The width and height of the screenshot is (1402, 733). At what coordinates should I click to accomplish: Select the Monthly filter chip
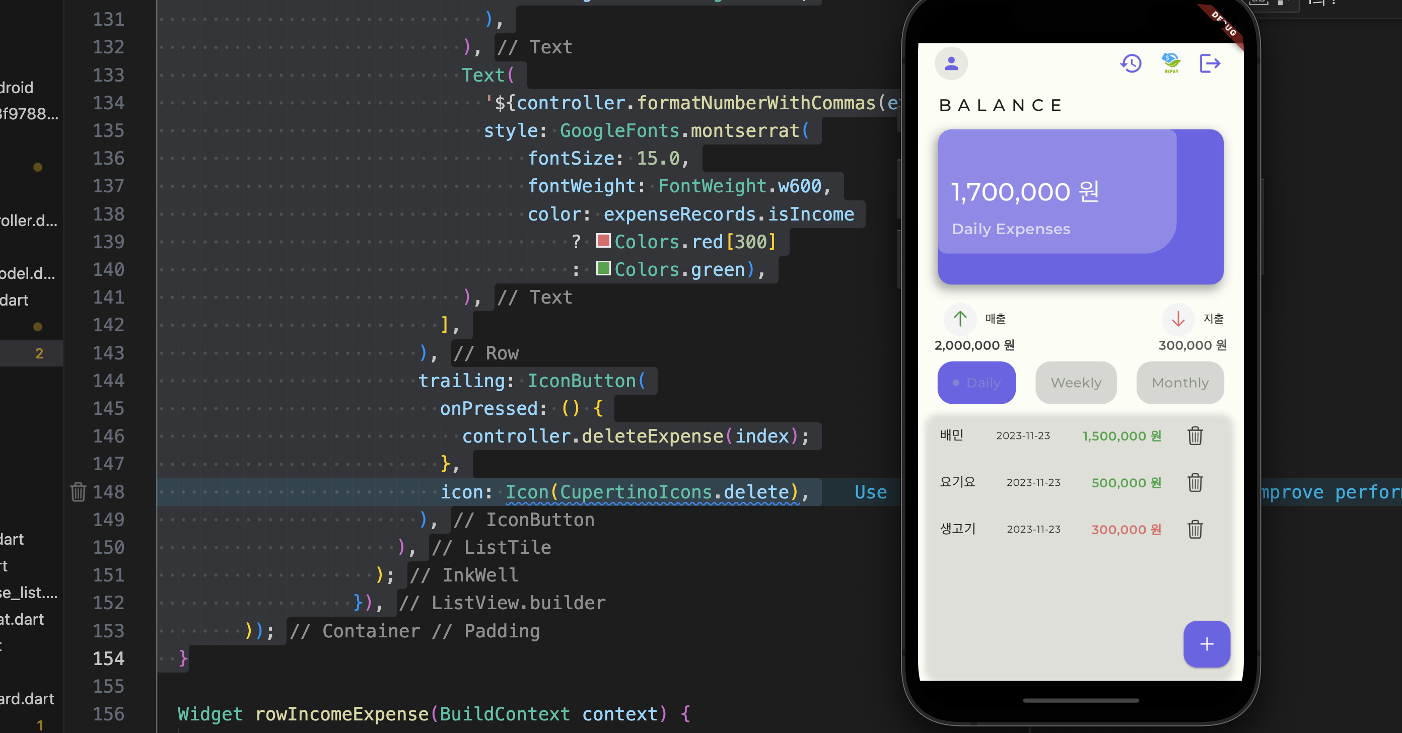point(1179,383)
